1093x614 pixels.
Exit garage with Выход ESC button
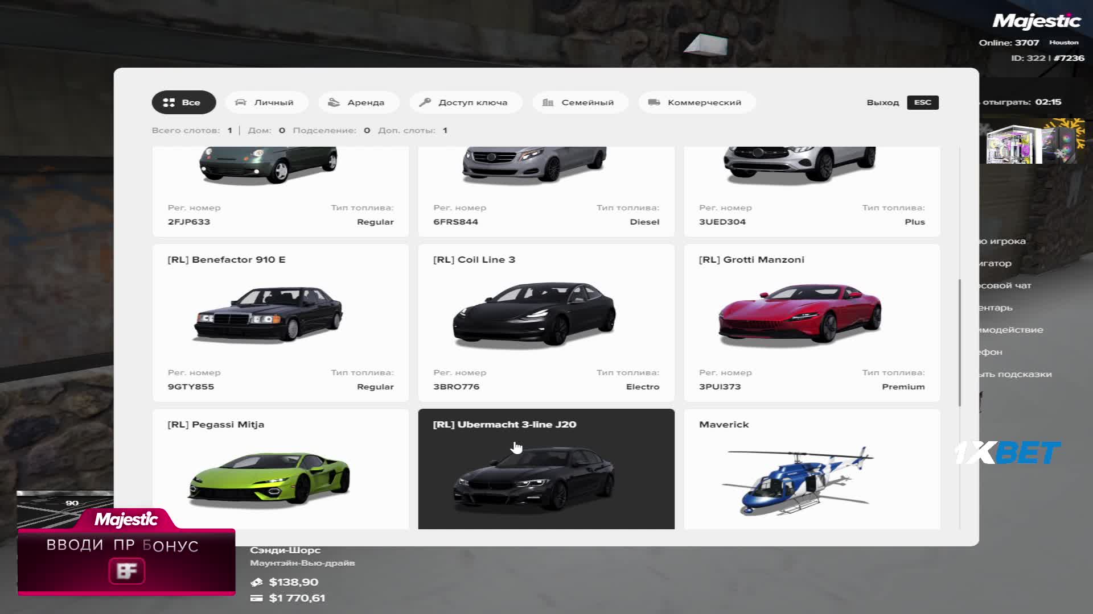tap(902, 102)
